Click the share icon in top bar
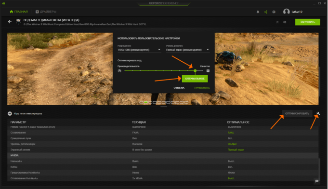328x189 pixels. (x=266, y=12)
